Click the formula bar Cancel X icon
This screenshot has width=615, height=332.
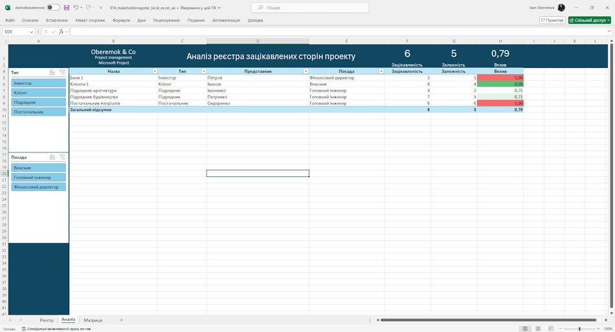coord(46,32)
